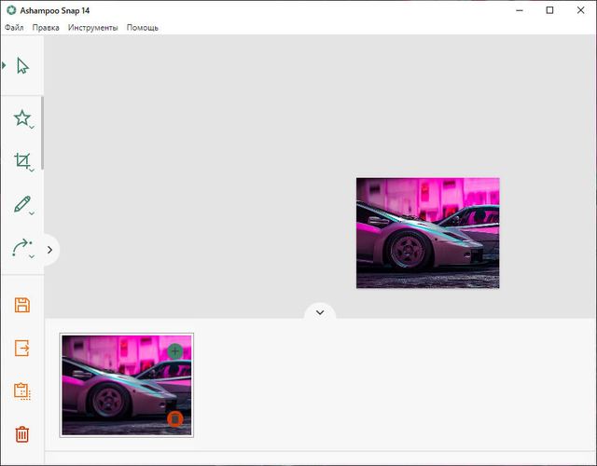
Task: Open the Правка menu
Action: click(46, 28)
